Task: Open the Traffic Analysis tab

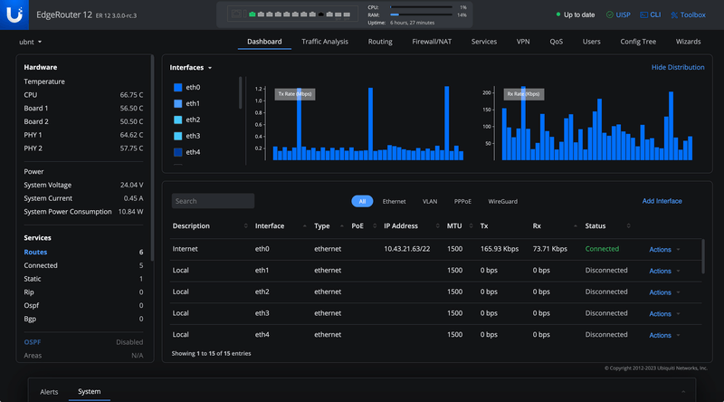Action: coord(325,42)
